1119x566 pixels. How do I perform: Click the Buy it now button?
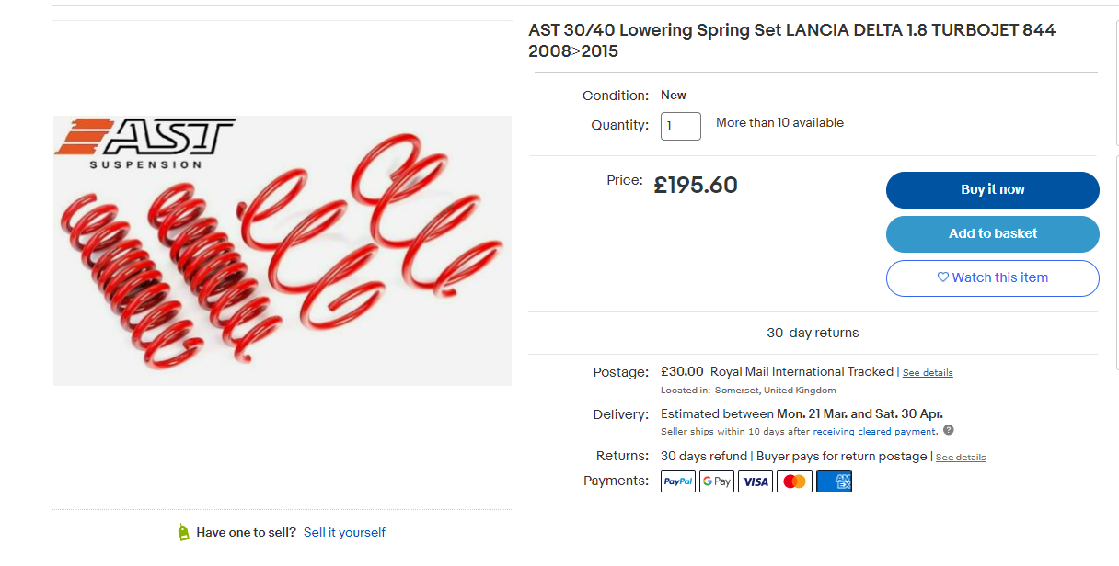coord(993,190)
